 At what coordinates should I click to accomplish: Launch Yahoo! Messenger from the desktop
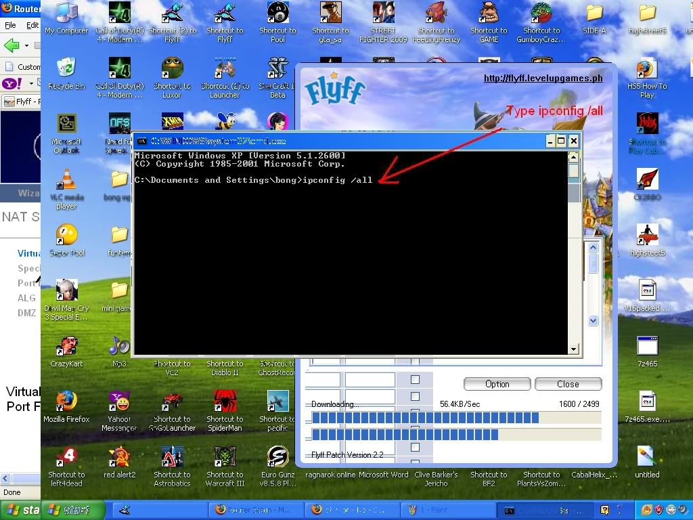119,402
